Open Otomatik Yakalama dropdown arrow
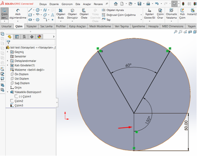 171,21
